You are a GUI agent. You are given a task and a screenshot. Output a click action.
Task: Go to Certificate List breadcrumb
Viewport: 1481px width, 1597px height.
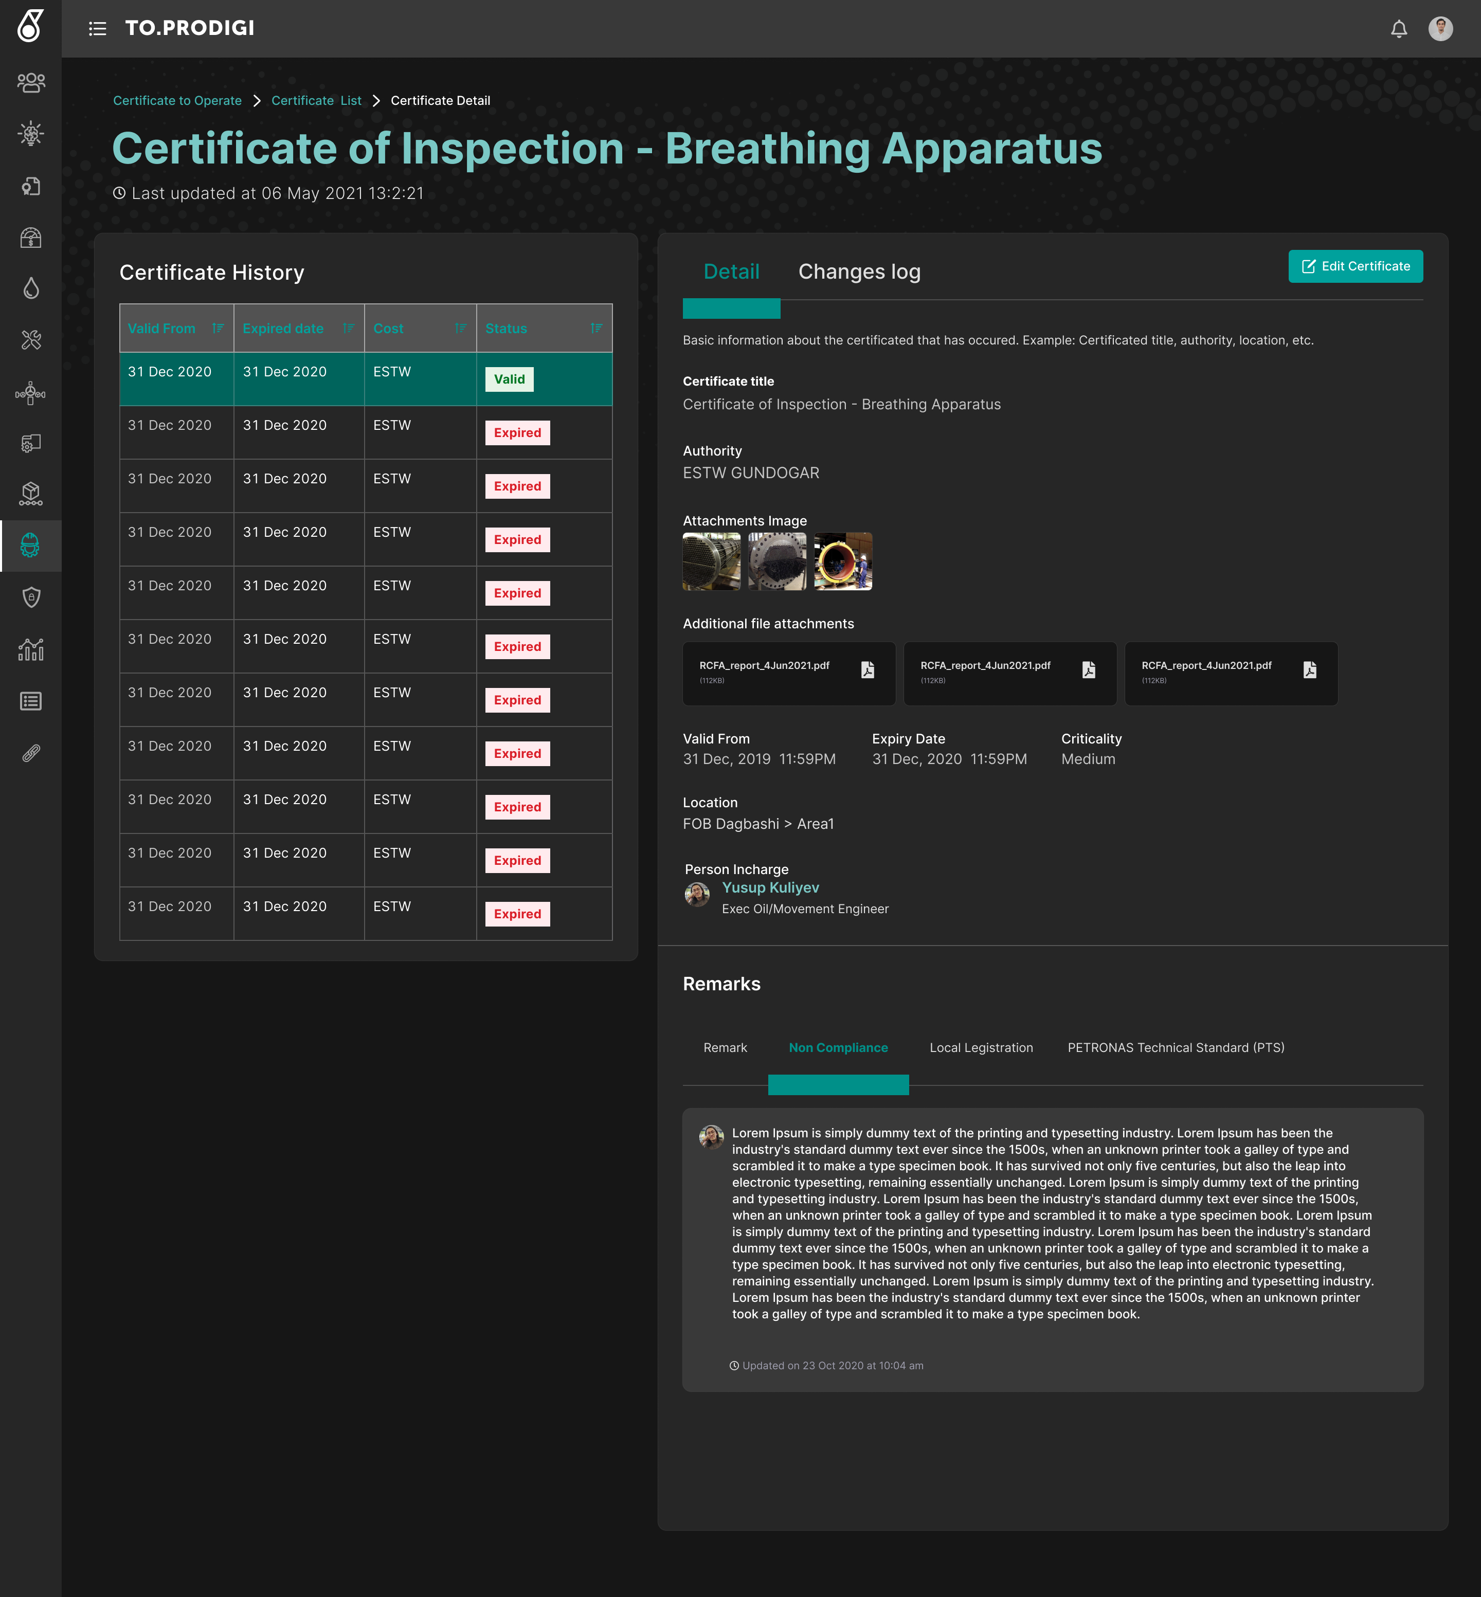pos(316,101)
